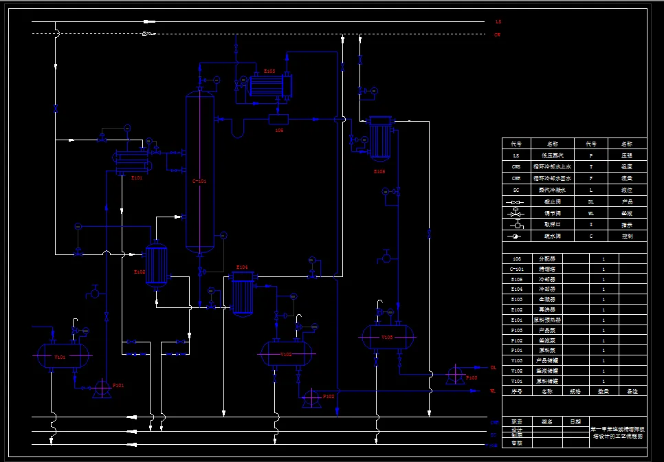Image resolution: width=664 pixels, height=462 pixels.
Task: Click the 105 distributor box symbol
Action: [x=278, y=120]
